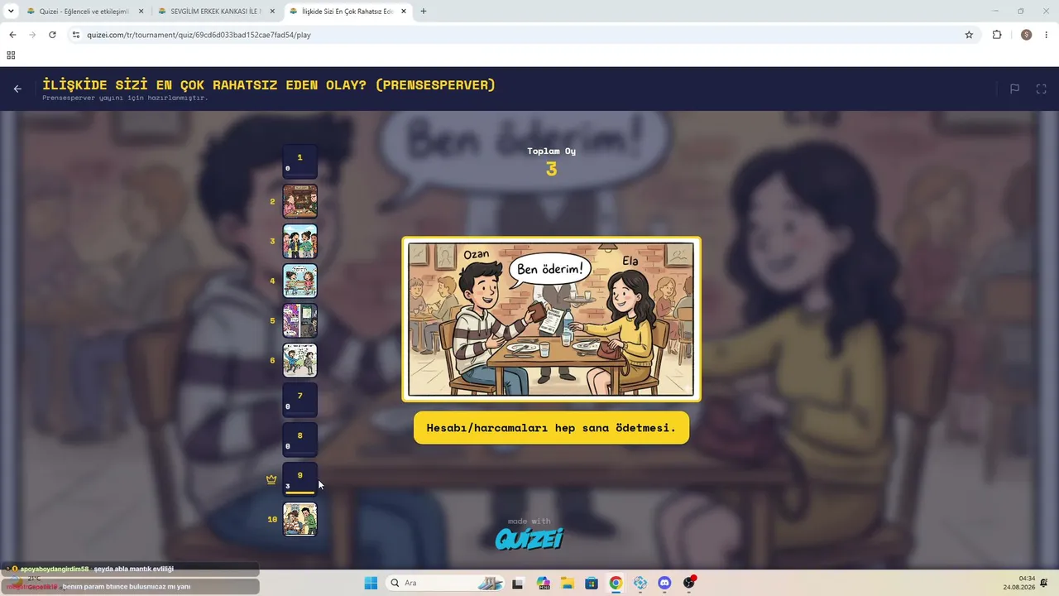
Task: Click the address bar URL field
Action: [521, 35]
